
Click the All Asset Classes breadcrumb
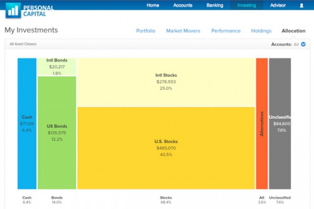pos(23,44)
